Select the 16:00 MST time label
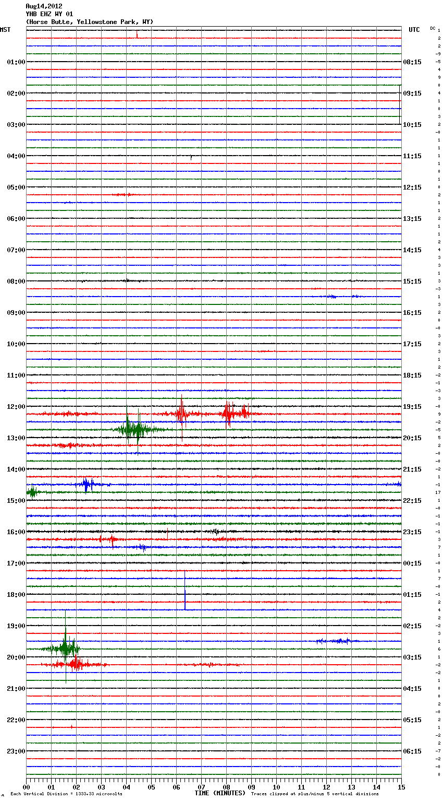 [x=16, y=532]
